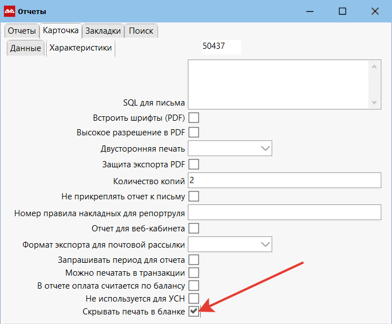Check Высокое разрешение в PDF option
The width and height of the screenshot is (392, 324).
tap(194, 133)
